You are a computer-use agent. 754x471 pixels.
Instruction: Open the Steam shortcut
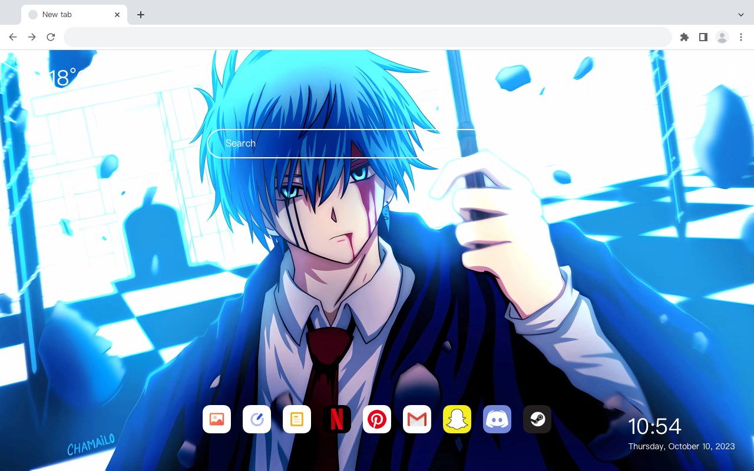coord(537,419)
